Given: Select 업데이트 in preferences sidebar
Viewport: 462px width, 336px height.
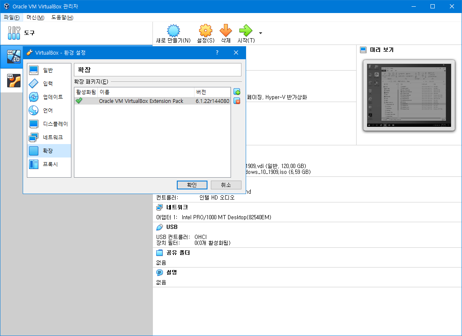Looking at the screenshot, I should (x=49, y=97).
